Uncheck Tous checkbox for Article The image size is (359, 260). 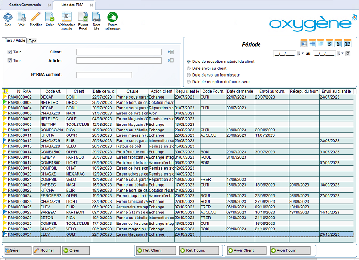(10, 60)
